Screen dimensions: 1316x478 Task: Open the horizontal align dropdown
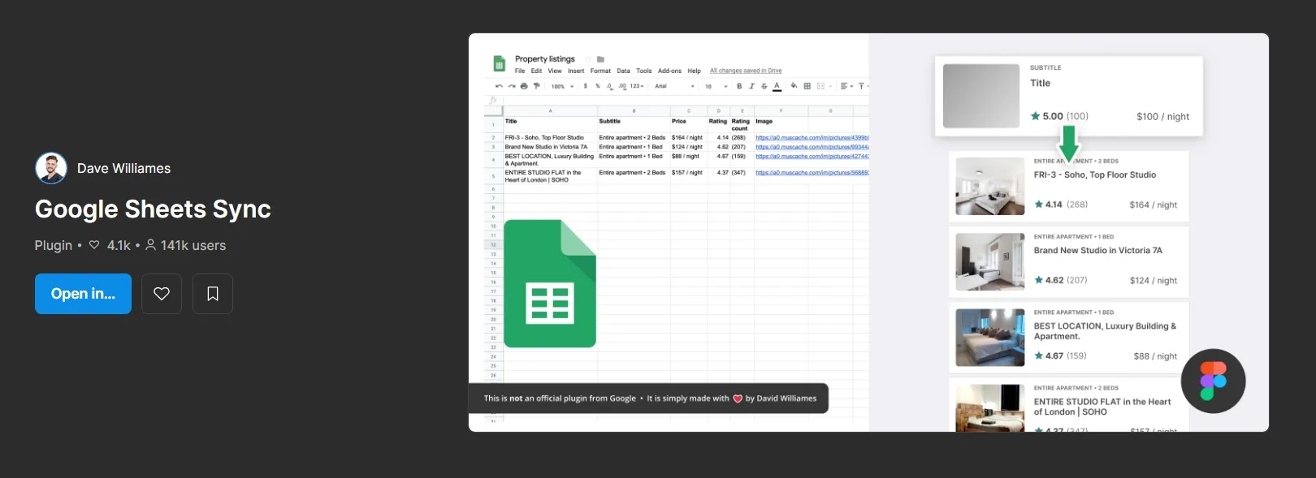(x=846, y=86)
